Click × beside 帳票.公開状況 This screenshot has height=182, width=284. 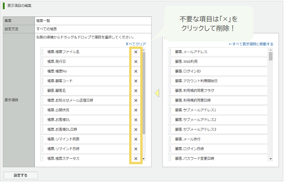136,110
